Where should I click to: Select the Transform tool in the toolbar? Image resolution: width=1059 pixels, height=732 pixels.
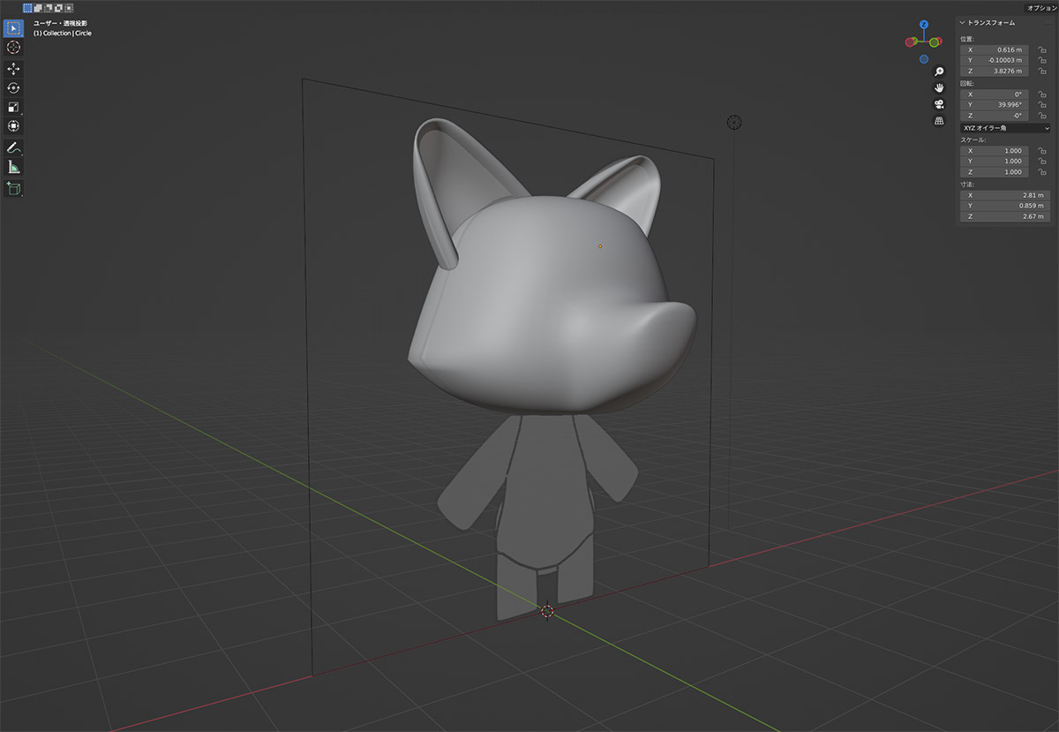click(13, 126)
